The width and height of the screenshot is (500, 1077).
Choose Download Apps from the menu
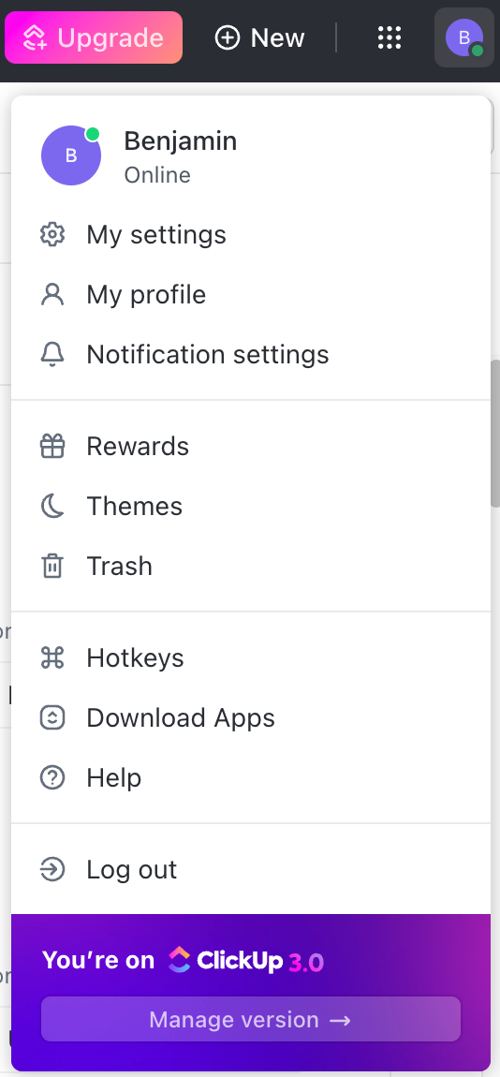pyautogui.click(x=251, y=717)
